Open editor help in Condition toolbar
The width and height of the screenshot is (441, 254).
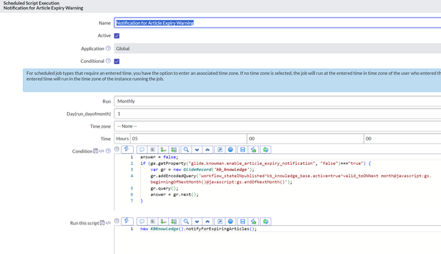(x=230, y=150)
